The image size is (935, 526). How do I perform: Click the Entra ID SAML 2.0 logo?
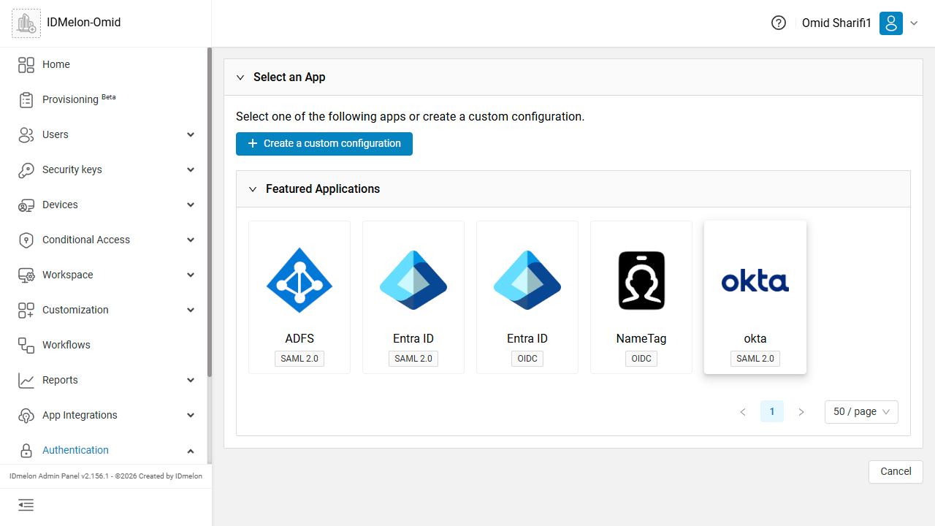pos(413,281)
